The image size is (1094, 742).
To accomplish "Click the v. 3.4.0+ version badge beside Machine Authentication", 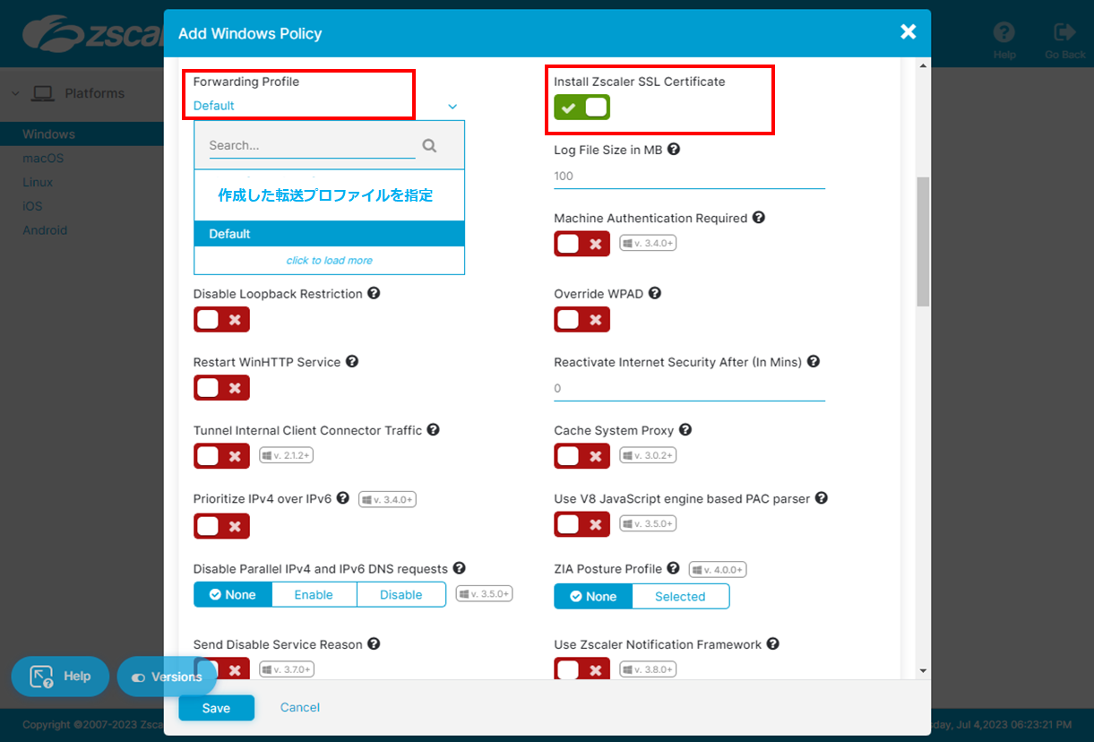I will [x=648, y=243].
